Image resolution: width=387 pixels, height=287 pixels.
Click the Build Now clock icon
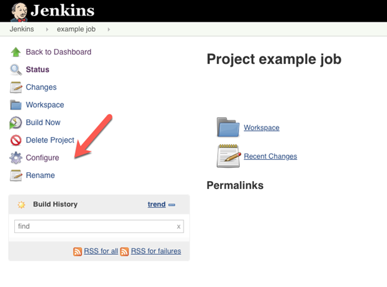(x=16, y=123)
